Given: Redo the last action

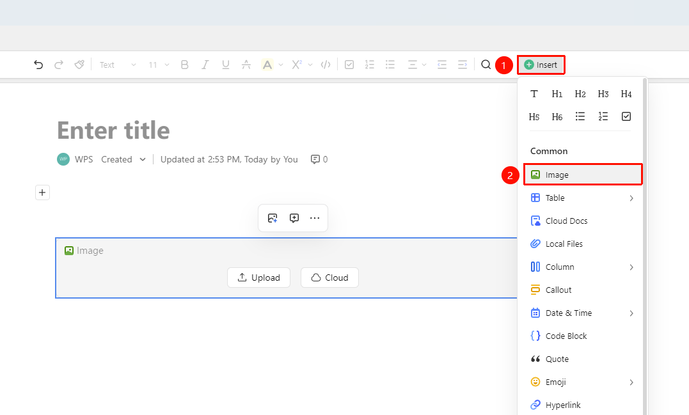Looking at the screenshot, I should click(x=58, y=65).
